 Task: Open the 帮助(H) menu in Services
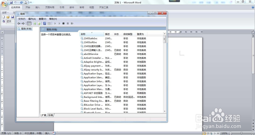tap(53, 19)
